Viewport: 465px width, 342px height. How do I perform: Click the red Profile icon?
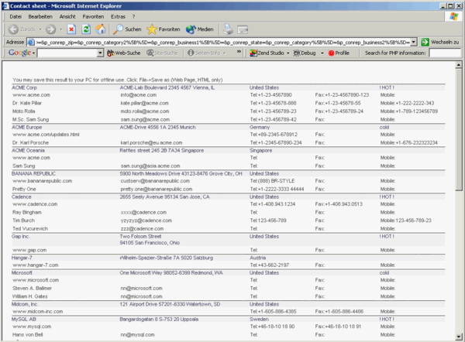[331, 53]
